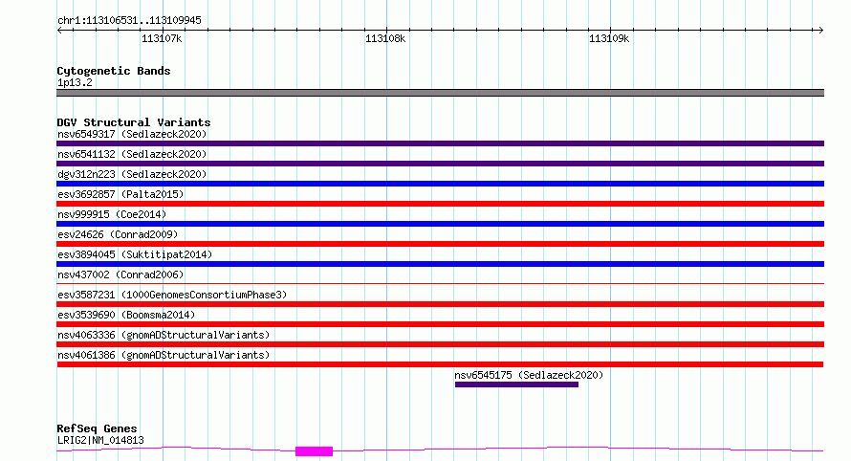851x461 pixels.
Task: Click the blue bar under esv3894045
Action: point(440,264)
